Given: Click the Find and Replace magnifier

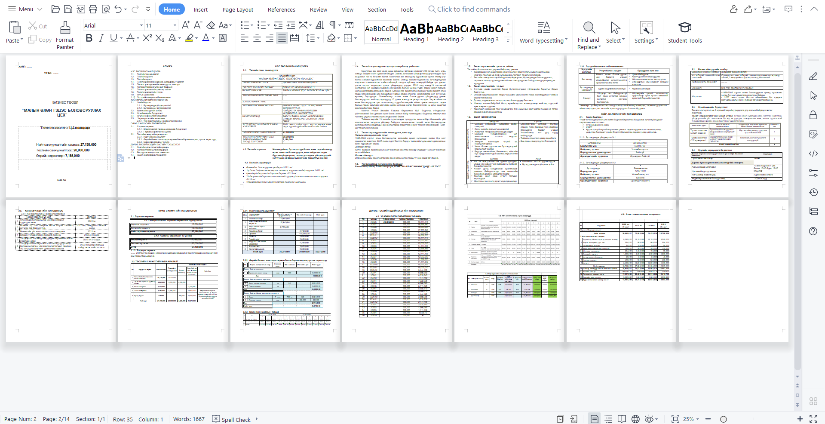Looking at the screenshot, I should point(589,28).
